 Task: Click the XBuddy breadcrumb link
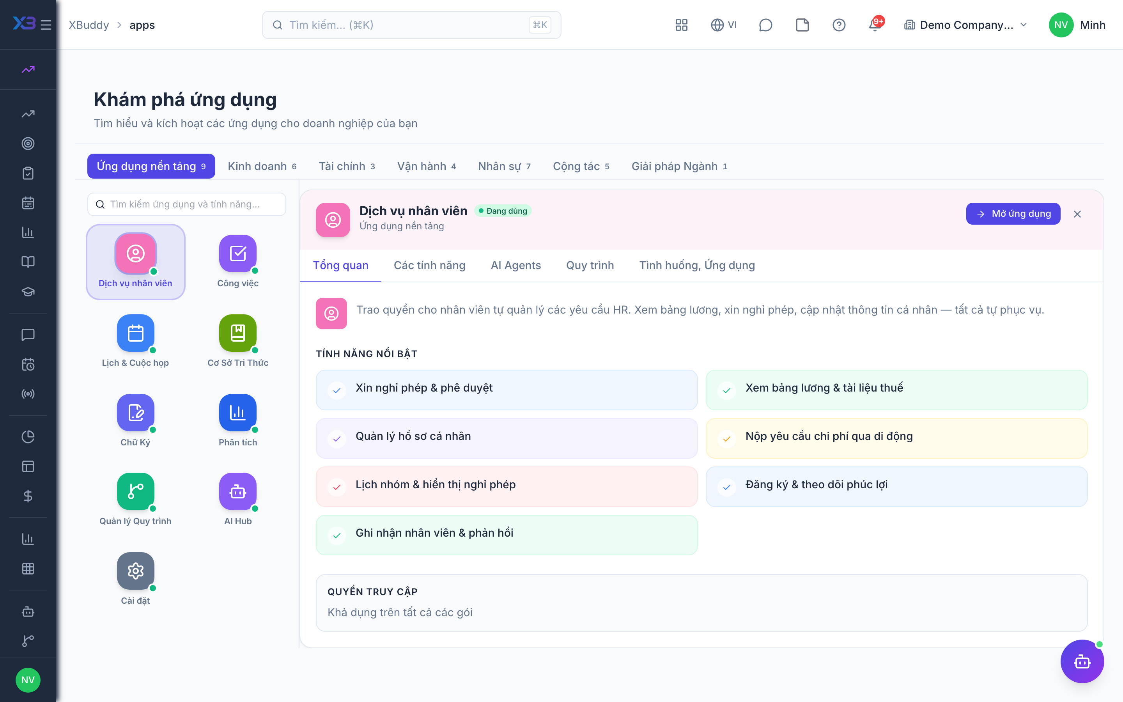[89, 25]
